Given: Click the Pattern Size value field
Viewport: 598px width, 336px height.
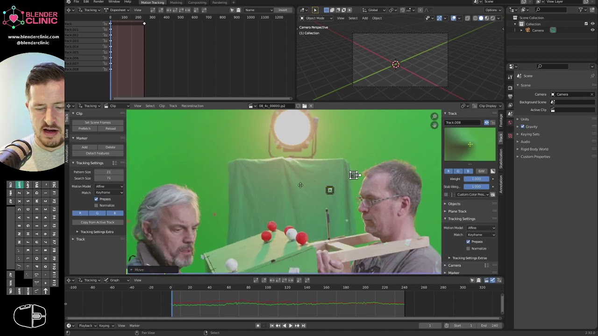Looking at the screenshot, I should (x=109, y=172).
